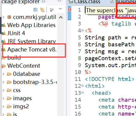
Task: Click the JRE System Library item
Action: [x=31, y=41]
